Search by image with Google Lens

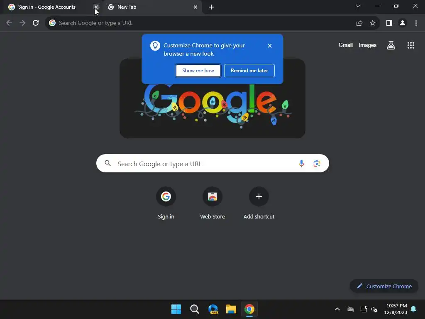pyautogui.click(x=317, y=163)
